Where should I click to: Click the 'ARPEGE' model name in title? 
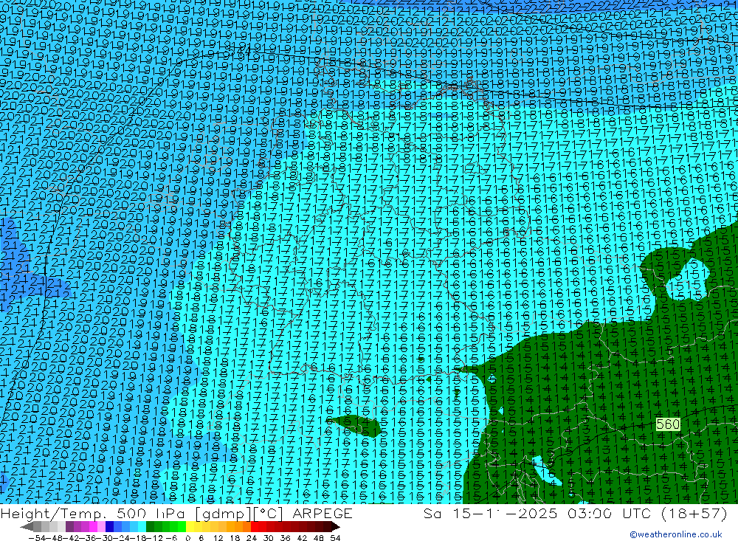[322, 514]
